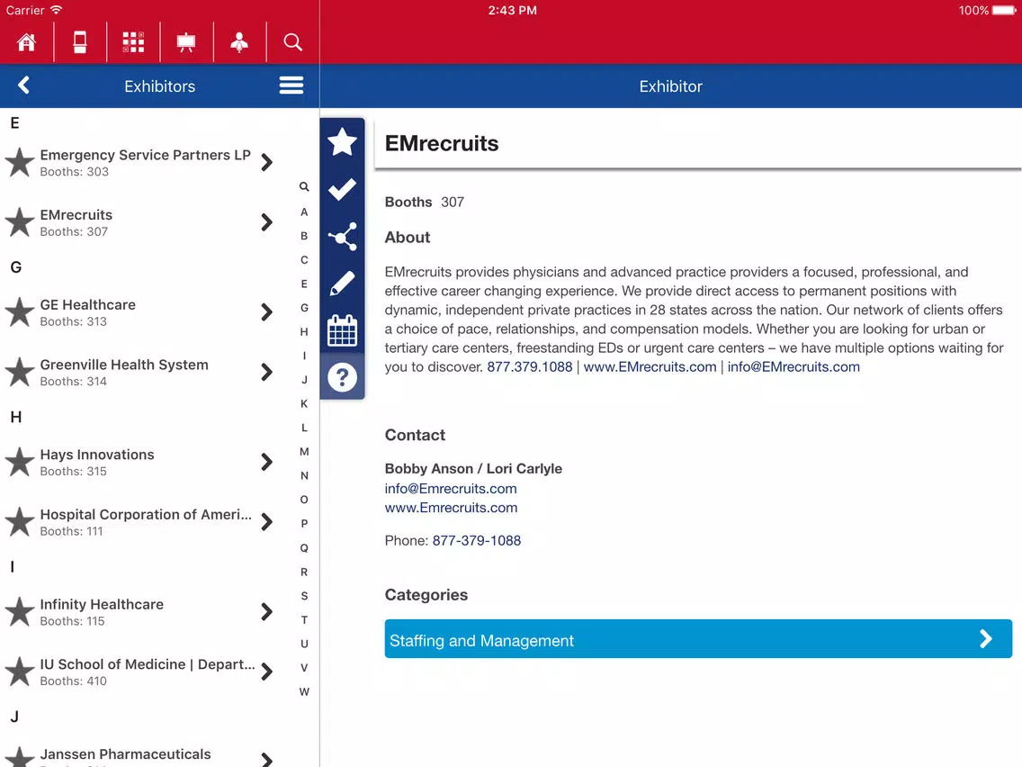Select Janssen Pharmaceuticals exhibitor
Image resolution: width=1022 pixels, height=767 pixels.
point(125,754)
